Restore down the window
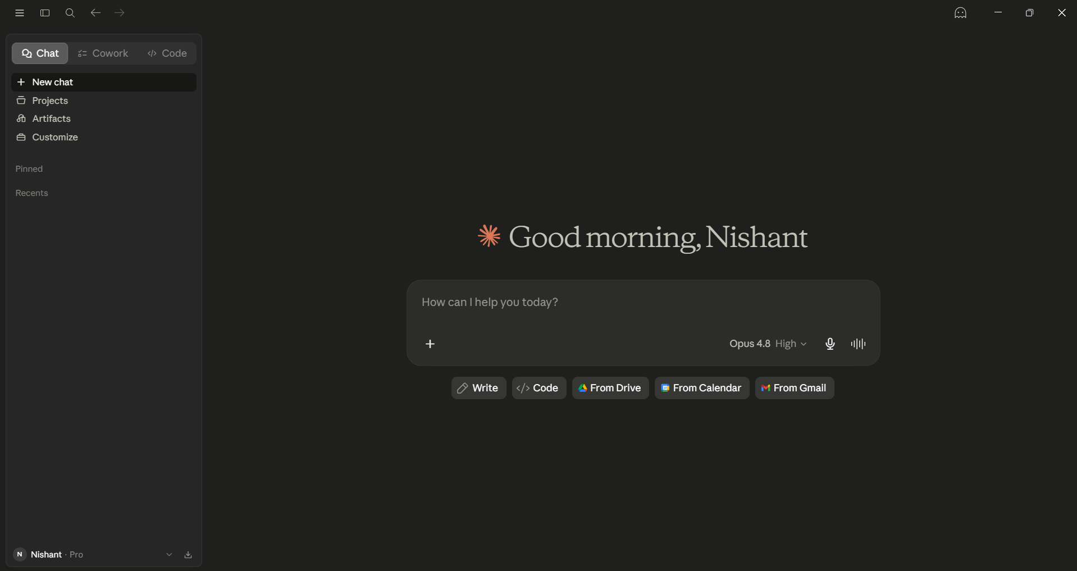1077x571 pixels. tap(1029, 12)
